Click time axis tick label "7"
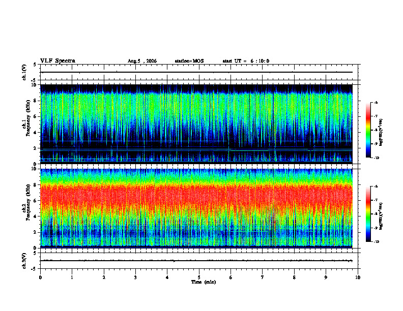Viewport: 403px width, 311px height. tap(263, 277)
